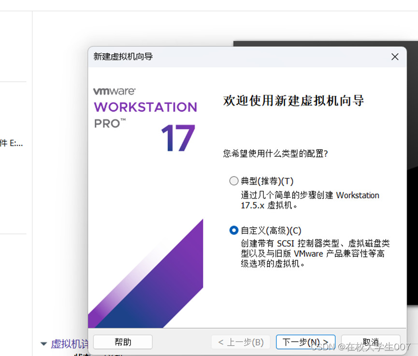Click the 欢迎使用新建虚拟机向导 heading

pyautogui.click(x=293, y=101)
